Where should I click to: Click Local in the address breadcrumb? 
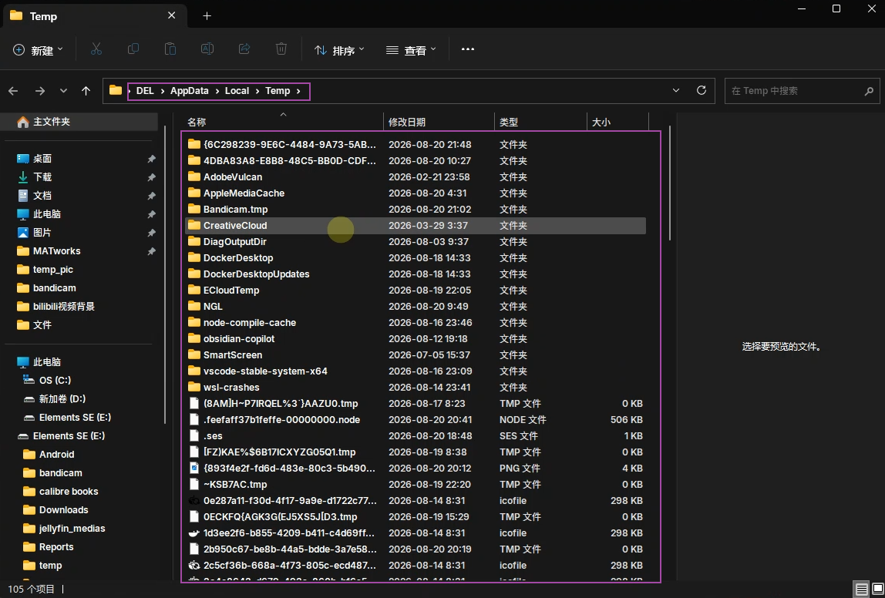click(x=237, y=91)
